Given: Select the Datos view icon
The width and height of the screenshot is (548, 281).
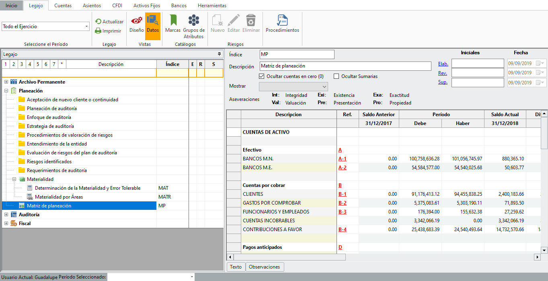Looking at the screenshot, I should point(152,21).
